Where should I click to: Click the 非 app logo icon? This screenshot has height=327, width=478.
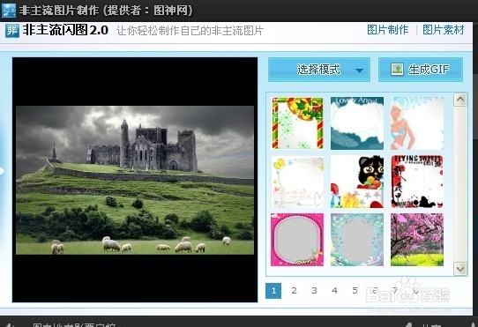[12, 31]
